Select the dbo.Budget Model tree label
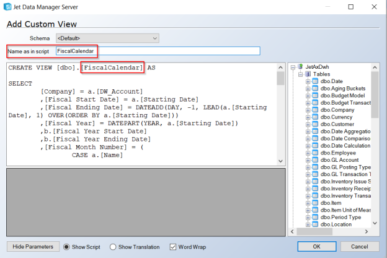 [x=342, y=96]
